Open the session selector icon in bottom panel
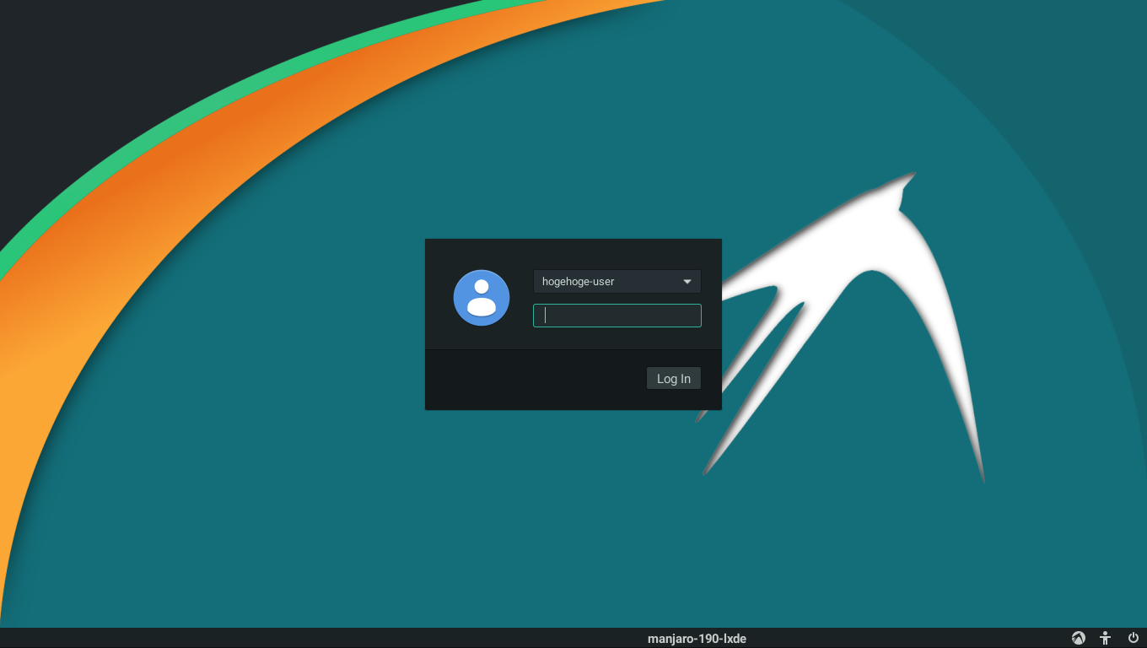Screen dimensions: 1147x648 [1078, 638]
